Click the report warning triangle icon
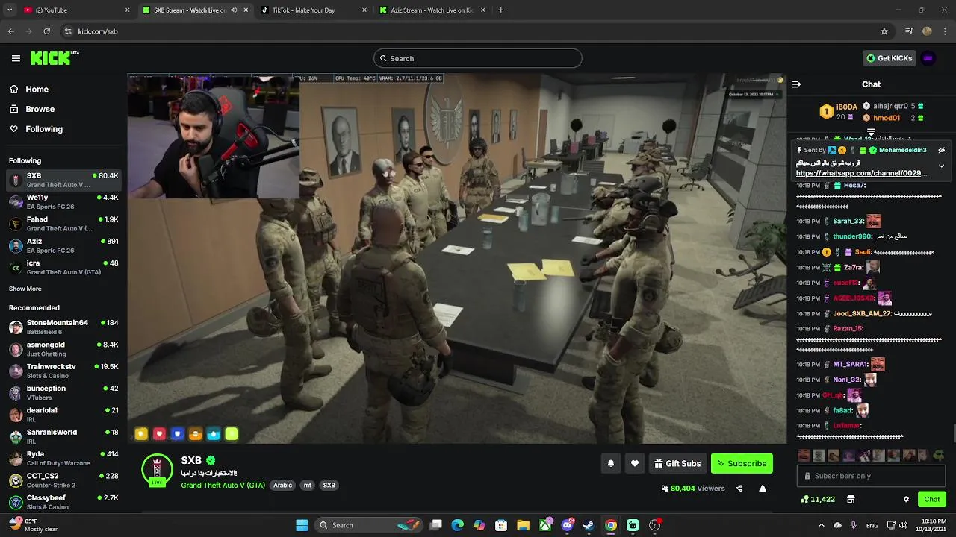Viewport: 956px width, 537px height. click(x=763, y=489)
